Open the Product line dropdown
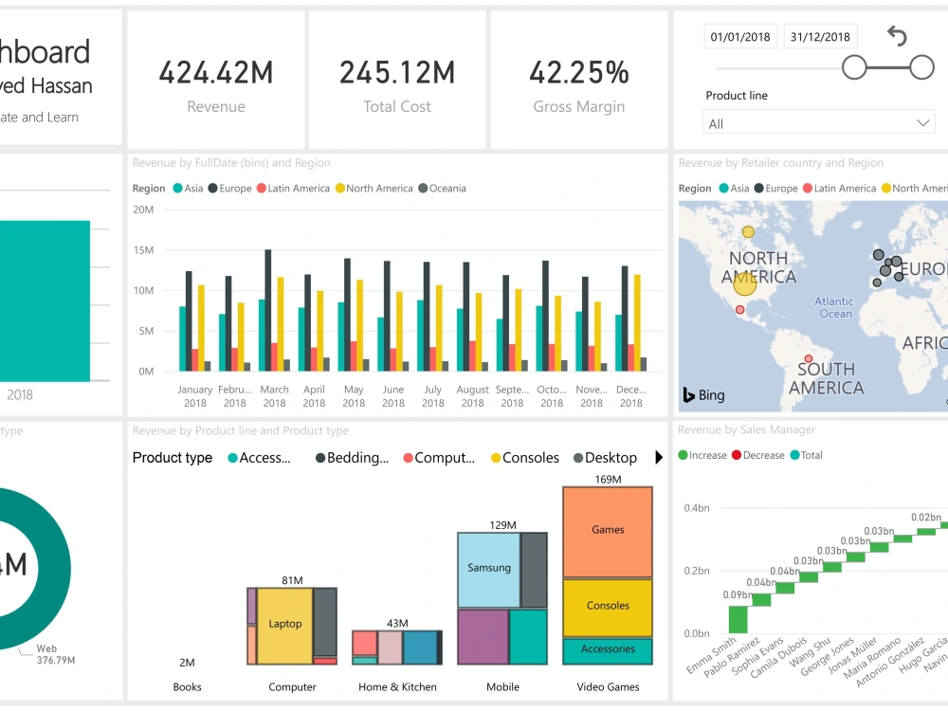The width and height of the screenshot is (948, 711). 818,121
